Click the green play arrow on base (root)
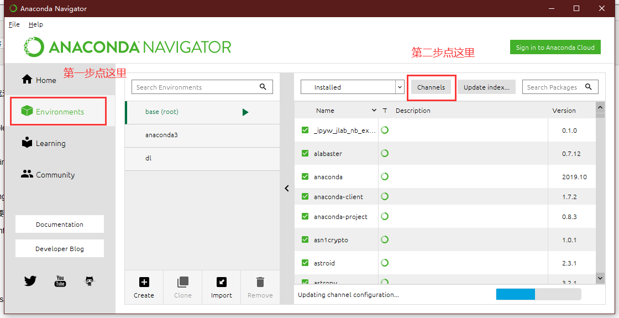Viewport: 619px width, 318px height. pos(245,112)
